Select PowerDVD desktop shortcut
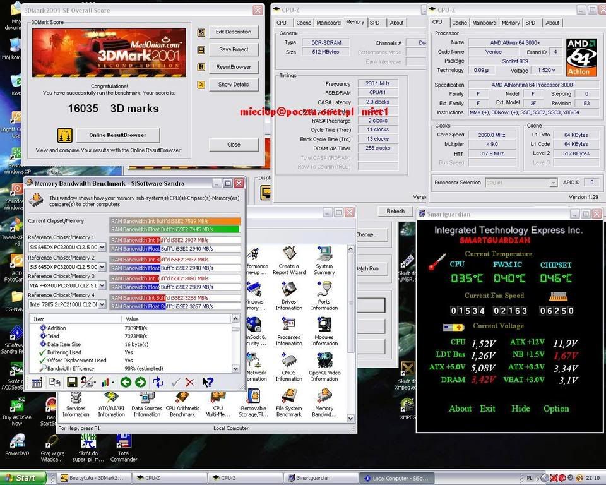 pyautogui.click(x=17, y=445)
